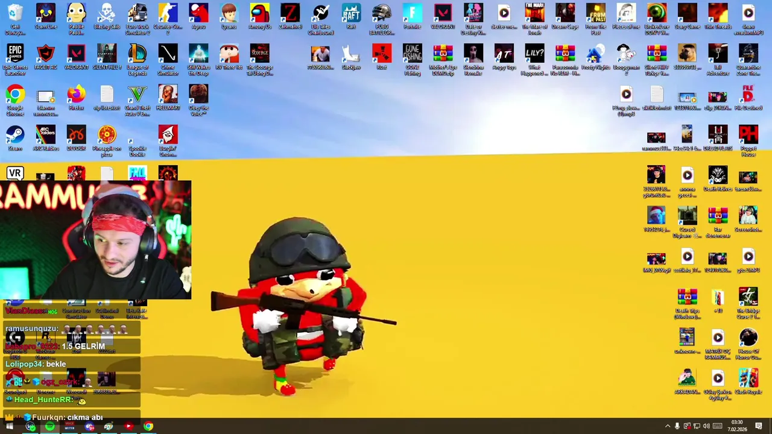The width and height of the screenshot is (772, 434).
Task: Open the Angry Toys game icon
Action: click(x=504, y=57)
